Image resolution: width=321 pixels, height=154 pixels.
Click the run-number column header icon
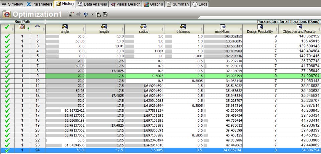(x=37, y=26)
